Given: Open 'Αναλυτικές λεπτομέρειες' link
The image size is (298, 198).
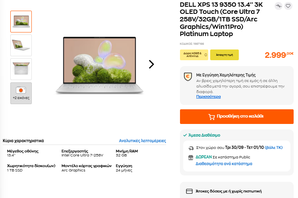Looking at the screenshot, I should [142, 141].
